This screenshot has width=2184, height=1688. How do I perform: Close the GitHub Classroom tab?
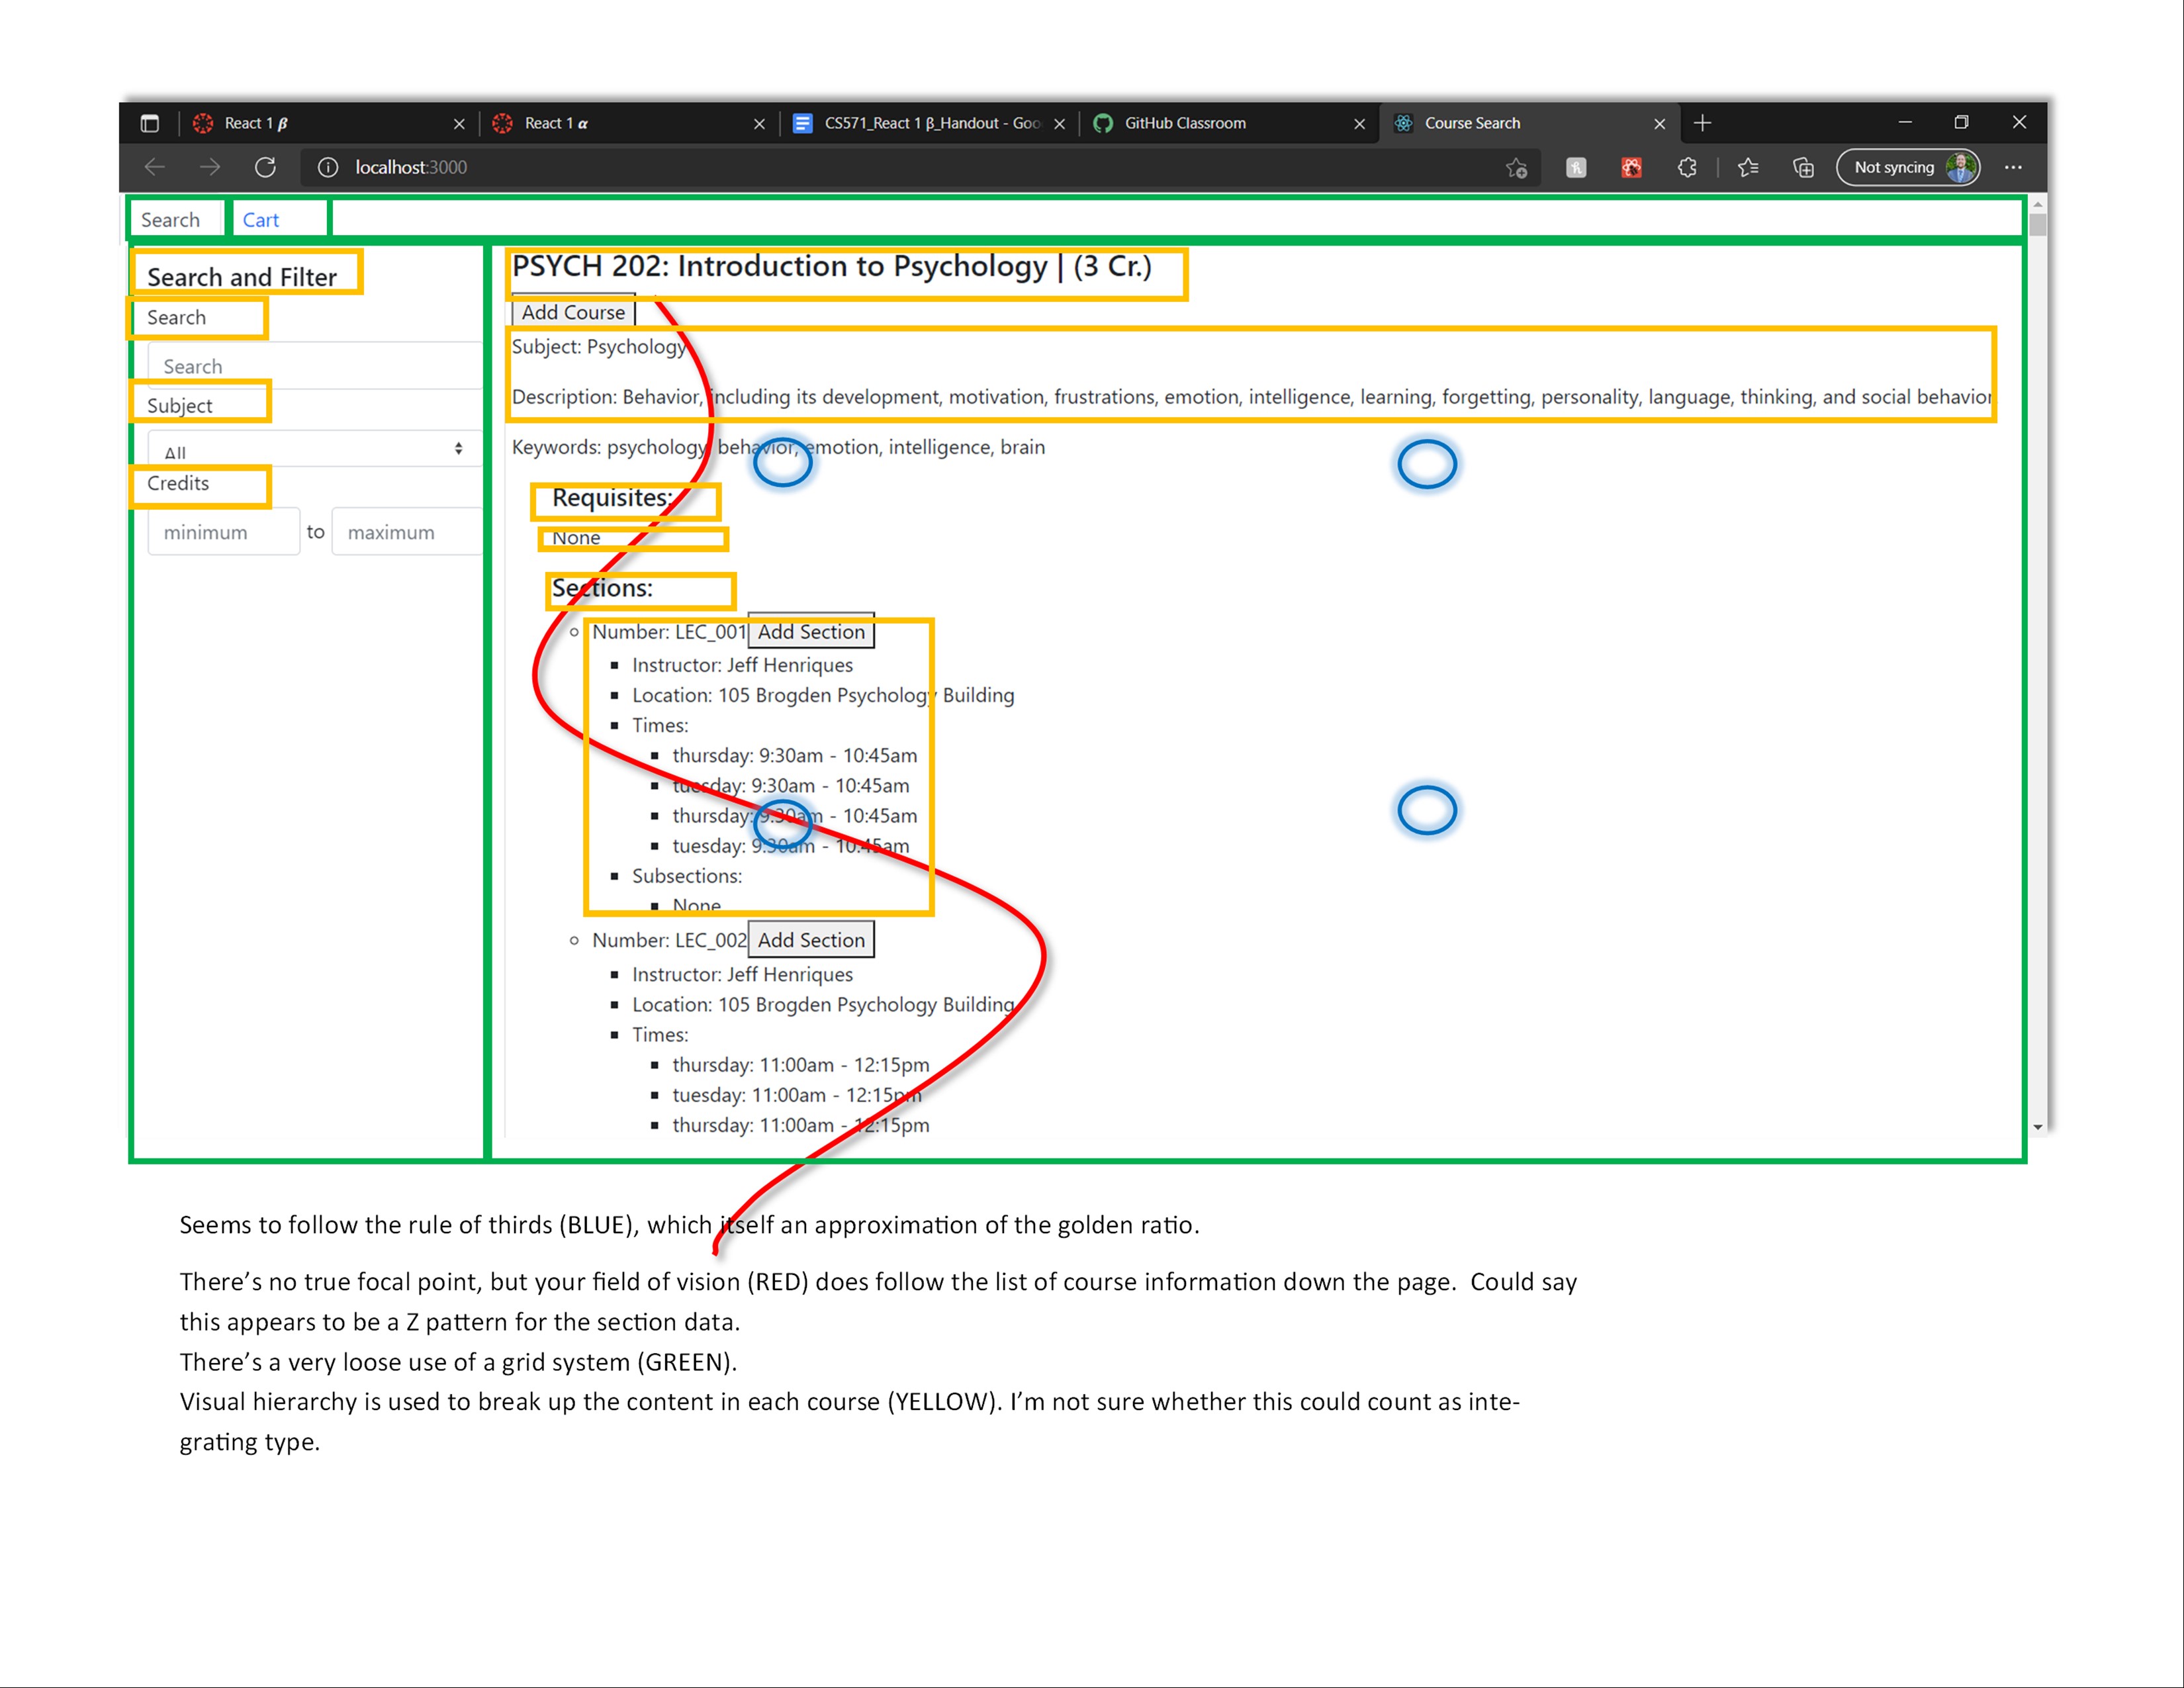1359,124
